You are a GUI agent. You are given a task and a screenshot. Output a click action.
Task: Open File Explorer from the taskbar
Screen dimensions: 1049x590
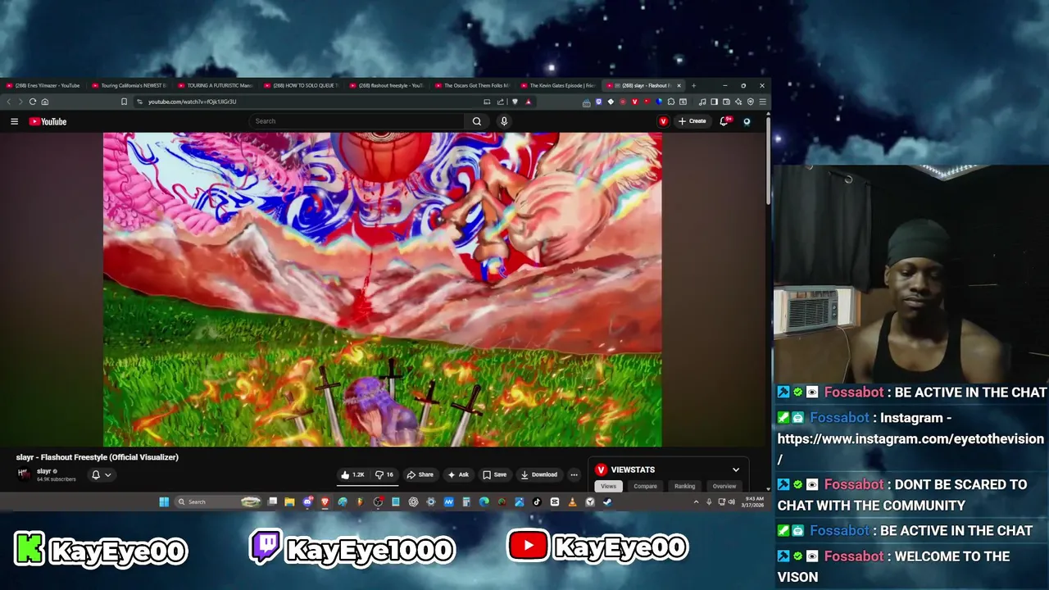click(289, 501)
